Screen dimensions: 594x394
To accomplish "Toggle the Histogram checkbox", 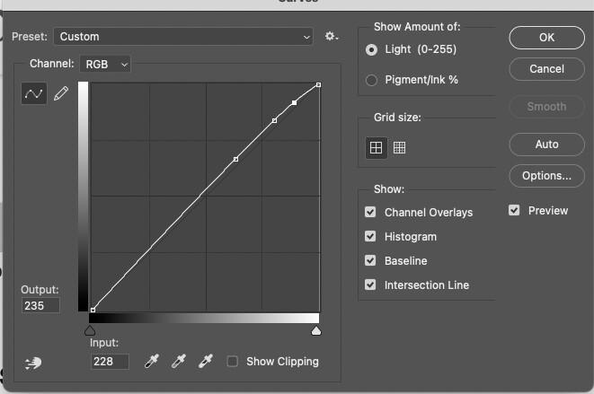I will pos(370,237).
